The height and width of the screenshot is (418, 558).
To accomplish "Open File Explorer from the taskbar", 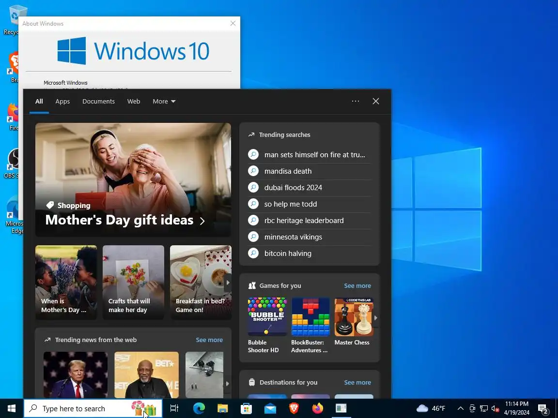I will click(x=223, y=408).
